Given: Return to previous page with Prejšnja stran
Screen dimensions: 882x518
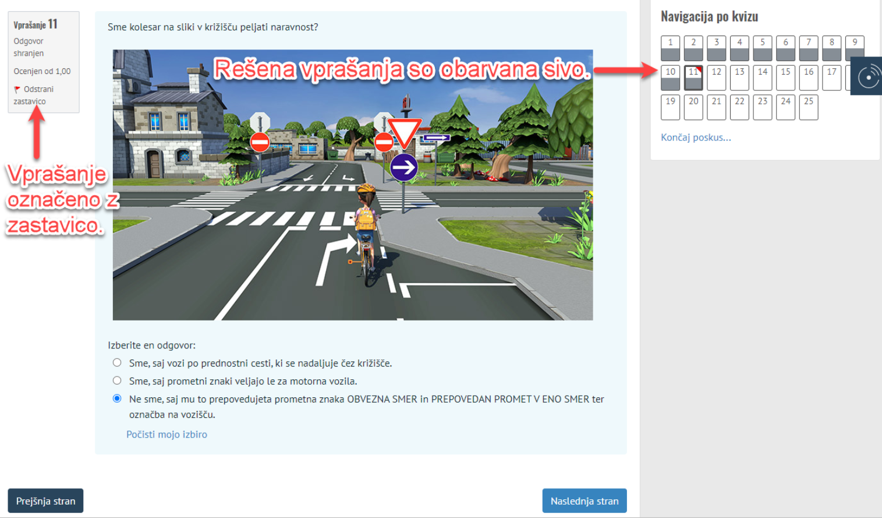Looking at the screenshot, I should tap(45, 501).
